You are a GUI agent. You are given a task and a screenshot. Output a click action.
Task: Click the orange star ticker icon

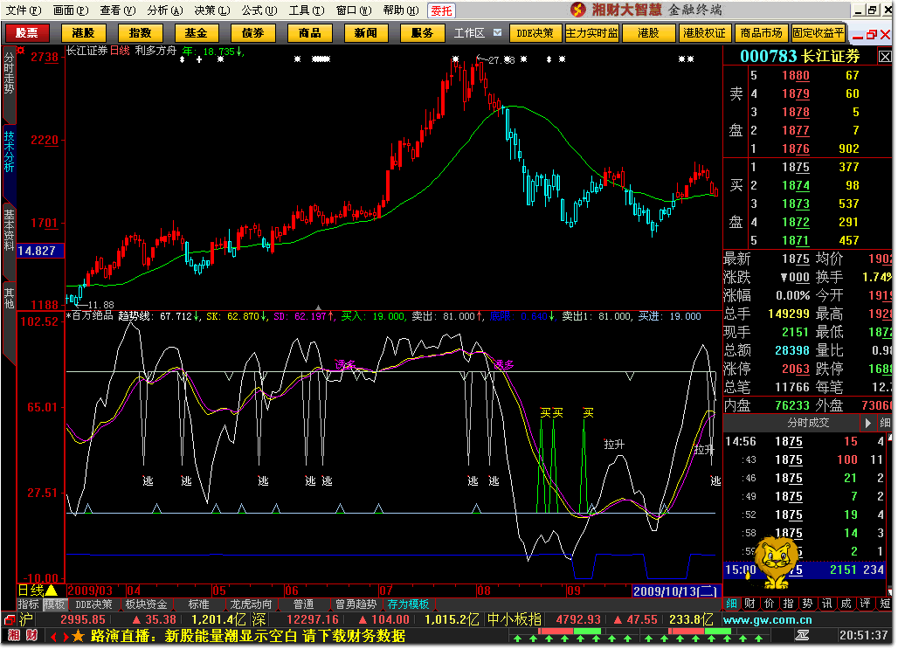(79, 636)
